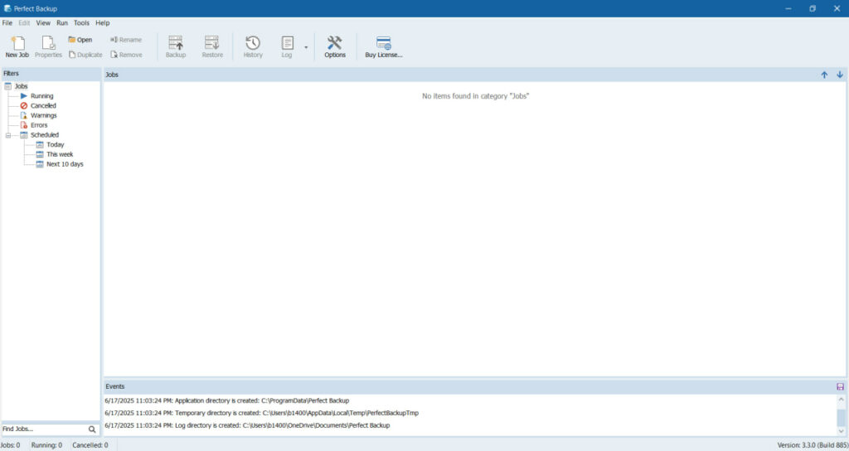Move job down with arrow
This screenshot has width=849, height=451.
pyautogui.click(x=840, y=75)
